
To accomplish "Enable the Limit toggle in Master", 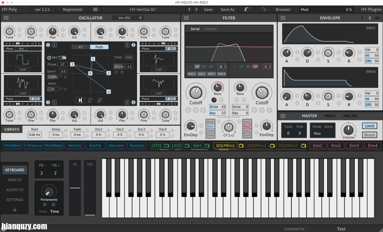I will pos(370,126).
